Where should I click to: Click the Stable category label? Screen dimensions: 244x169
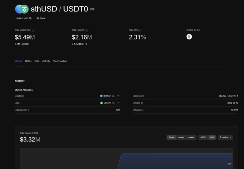pyautogui.click(x=42, y=18)
